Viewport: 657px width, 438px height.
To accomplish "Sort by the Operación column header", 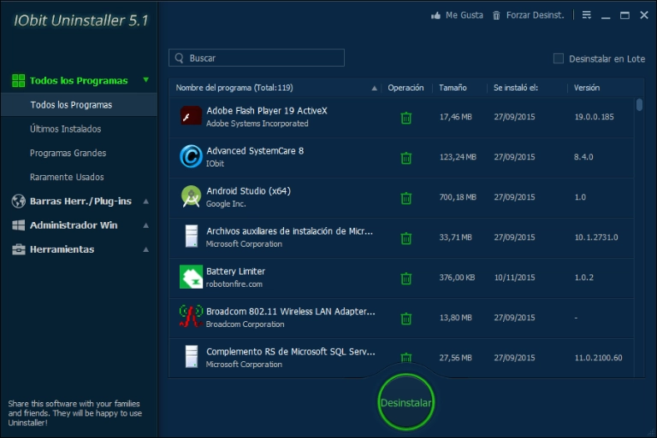I will pos(405,88).
